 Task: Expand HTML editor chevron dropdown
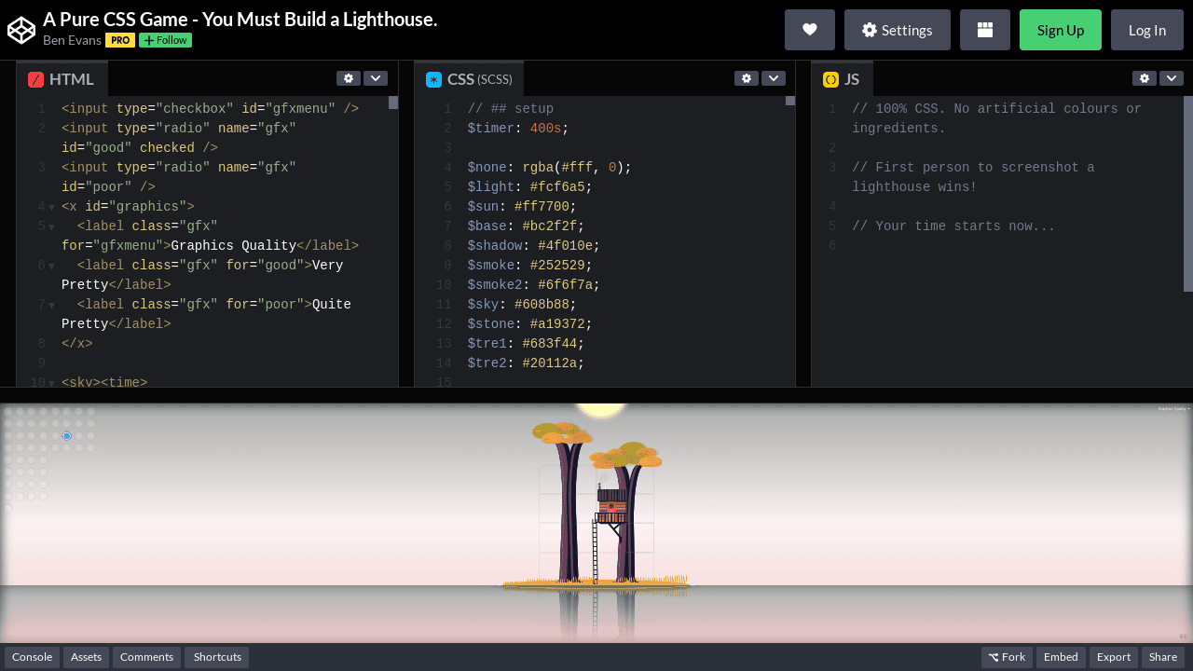coord(376,78)
